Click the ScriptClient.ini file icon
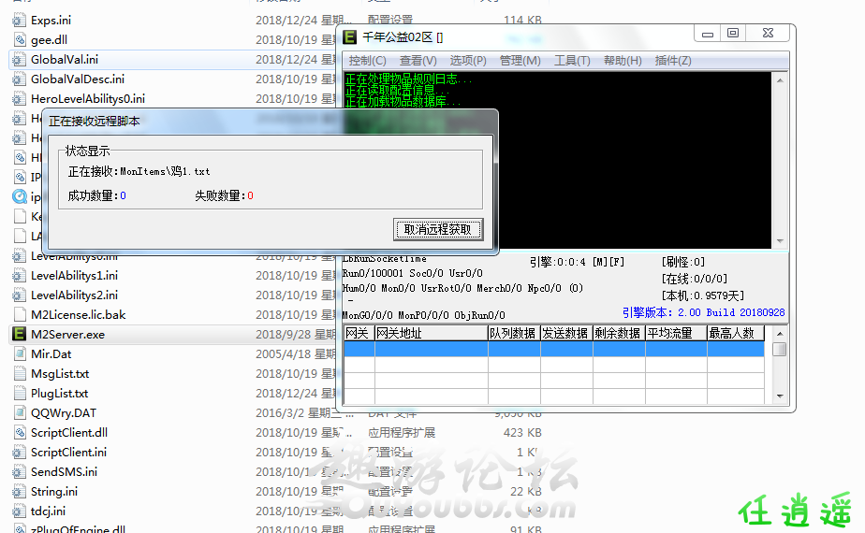This screenshot has width=865, height=533. tap(20, 452)
